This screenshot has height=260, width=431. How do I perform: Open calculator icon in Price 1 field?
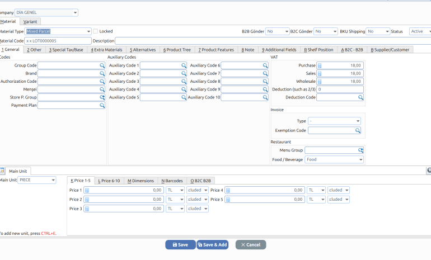(87, 190)
